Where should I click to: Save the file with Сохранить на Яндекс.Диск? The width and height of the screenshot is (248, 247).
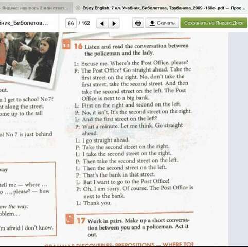(214, 23)
